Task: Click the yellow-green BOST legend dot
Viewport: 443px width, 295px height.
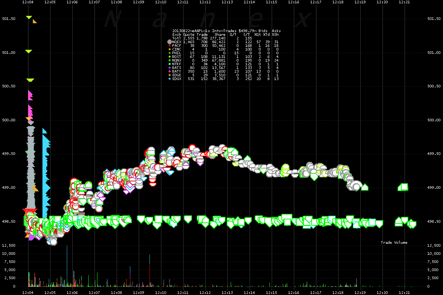Action: point(169,56)
